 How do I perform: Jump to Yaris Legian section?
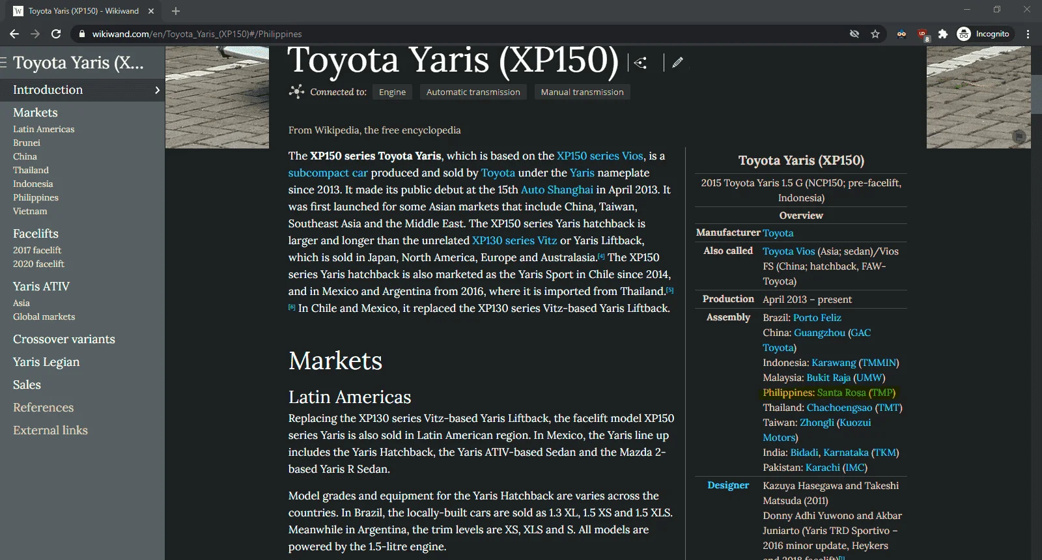click(46, 362)
